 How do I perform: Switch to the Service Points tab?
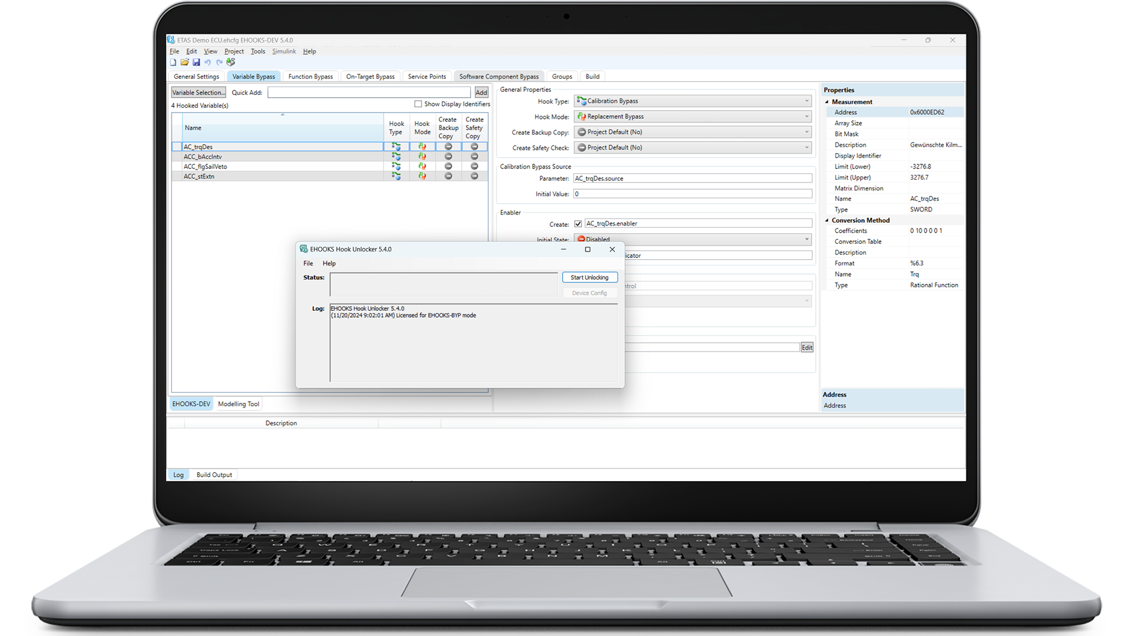[x=426, y=77]
